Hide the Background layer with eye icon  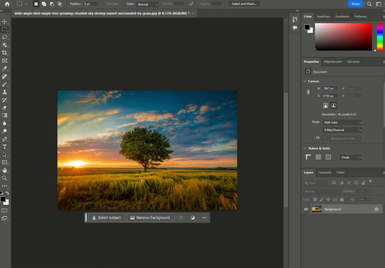[306, 209]
